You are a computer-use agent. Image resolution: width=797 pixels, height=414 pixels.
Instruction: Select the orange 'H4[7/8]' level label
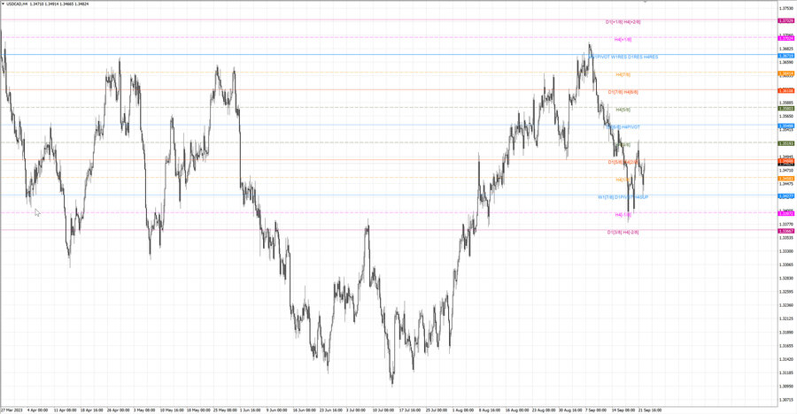(x=623, y=74)
